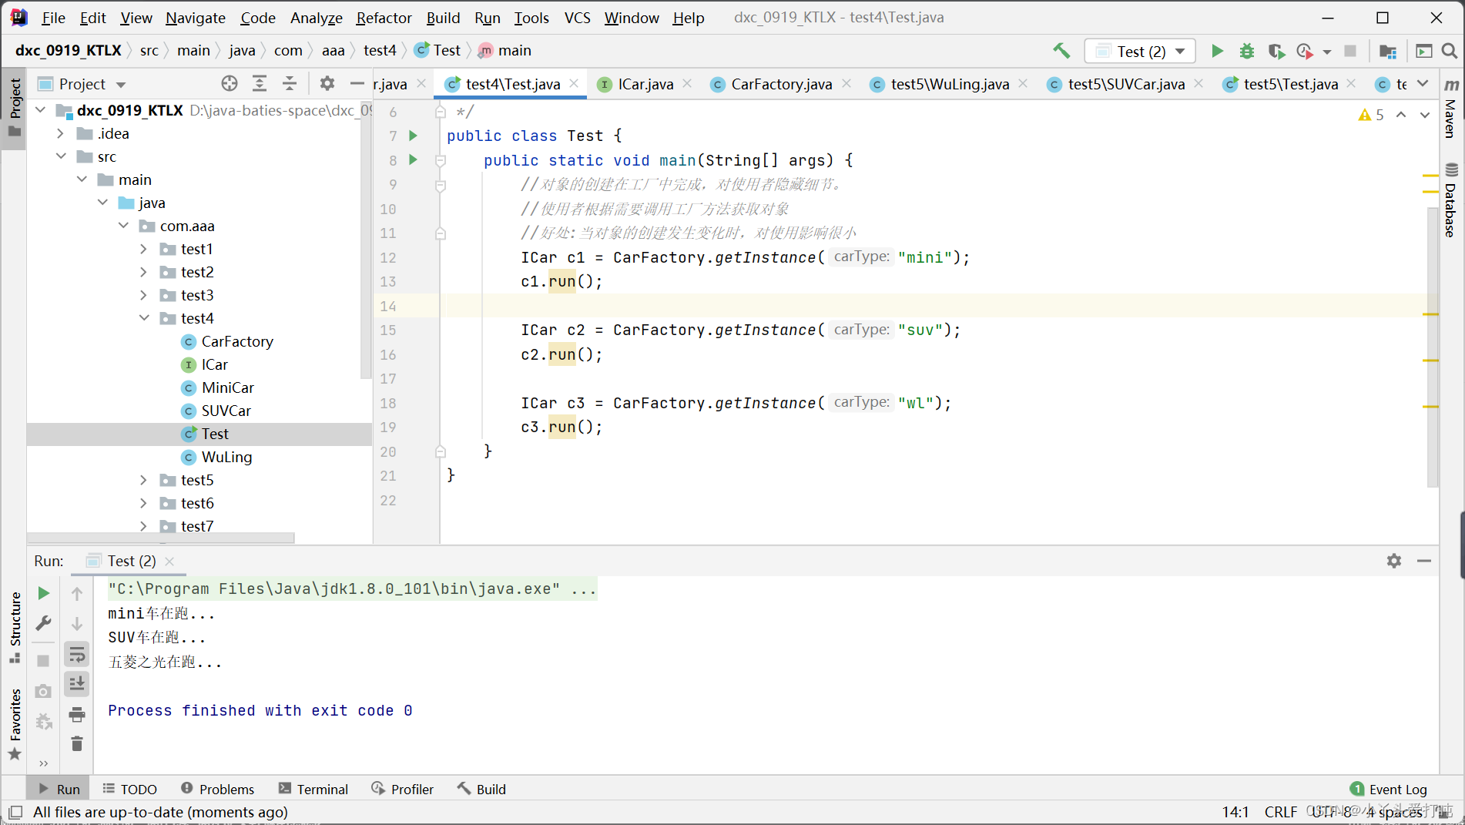This screenshot has width=1465, height=825.
Task: Open the TODO tool window
Action: click(129, 789)
